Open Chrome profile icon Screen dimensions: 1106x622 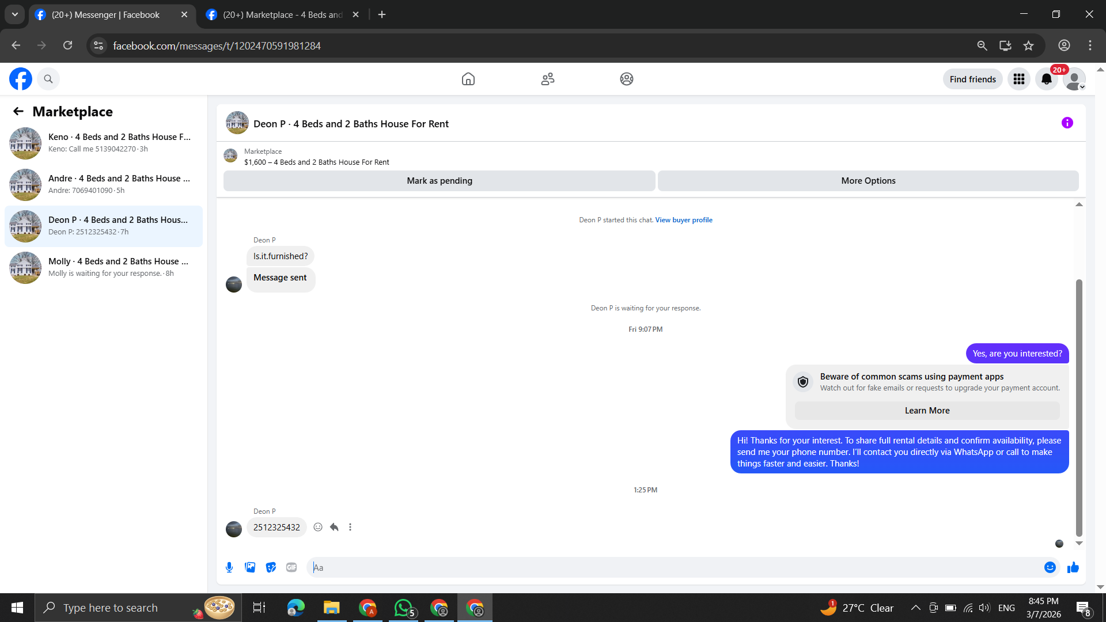[x=1065, y=45]
